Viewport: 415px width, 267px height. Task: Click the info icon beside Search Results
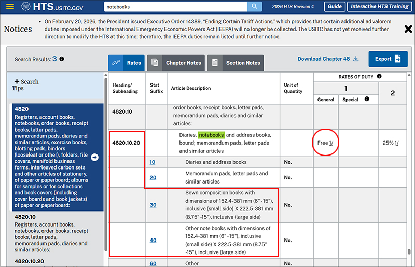click(62, 59)
